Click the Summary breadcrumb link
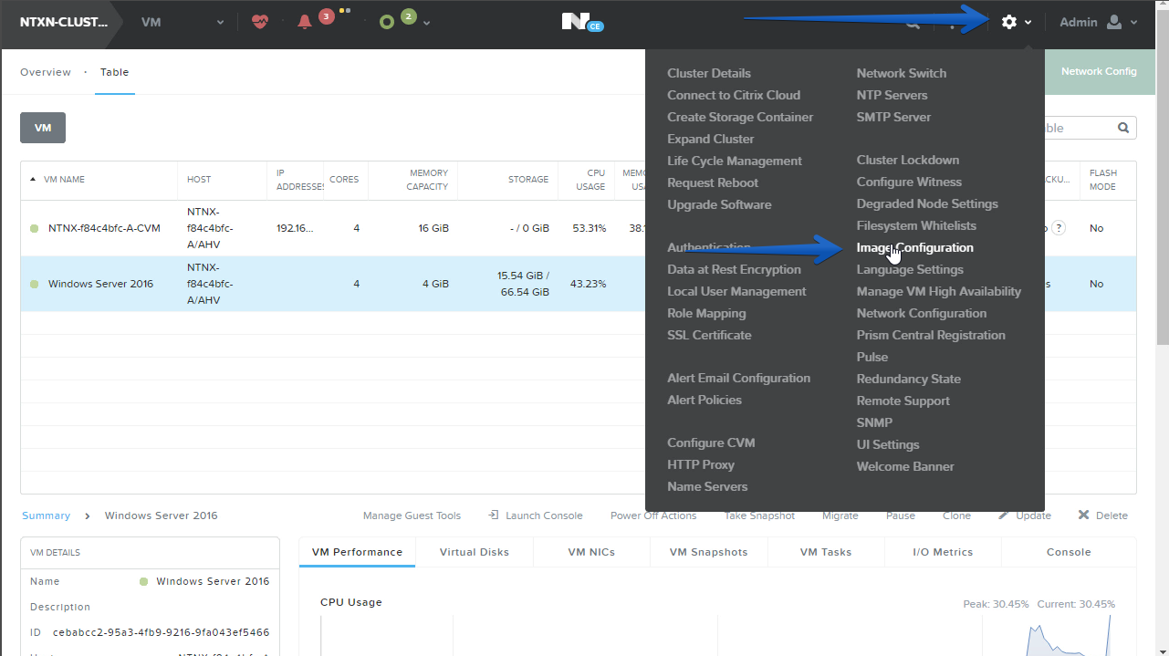Viewport: 1169px width, 656px height. coord(46,515)
